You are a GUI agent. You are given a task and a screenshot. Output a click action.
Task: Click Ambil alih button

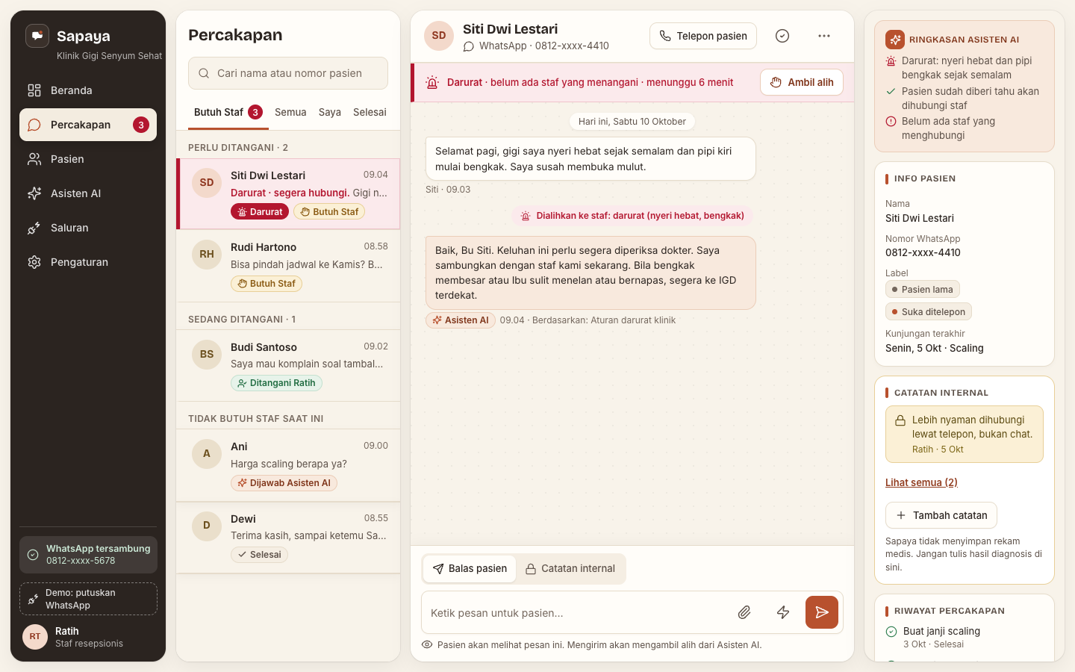click(x=802, y=82)
